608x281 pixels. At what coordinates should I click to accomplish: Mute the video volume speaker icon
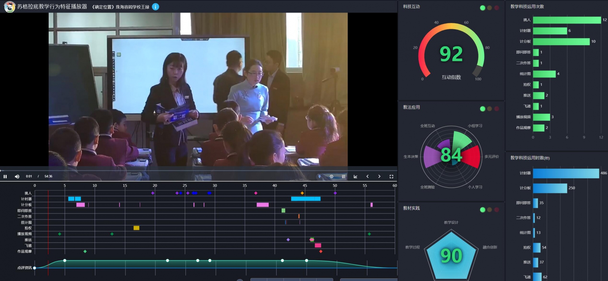click(x=17, y=176)
